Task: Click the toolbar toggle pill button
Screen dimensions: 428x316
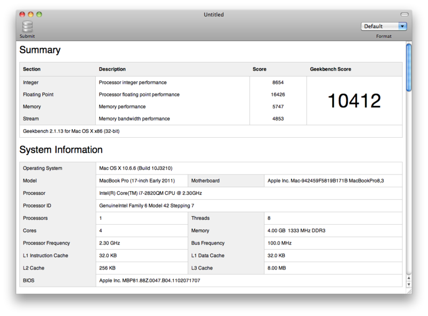Action: point(404,14)
